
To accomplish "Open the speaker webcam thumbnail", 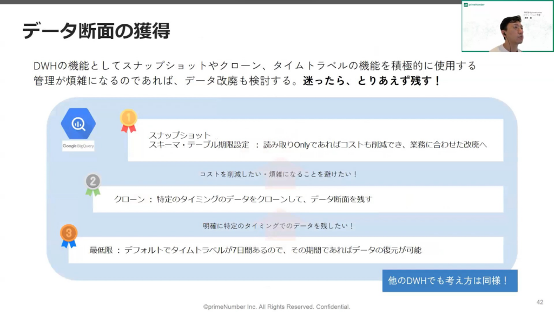I will point(507,27).
